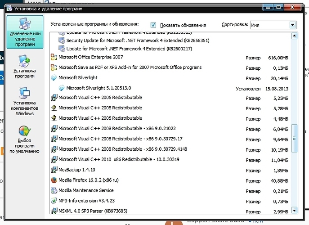This screenshot has width=309, height=225.
Task: Click the Mozilla Firefox 16.0.2 icon
Action: (x=54, y=180)
